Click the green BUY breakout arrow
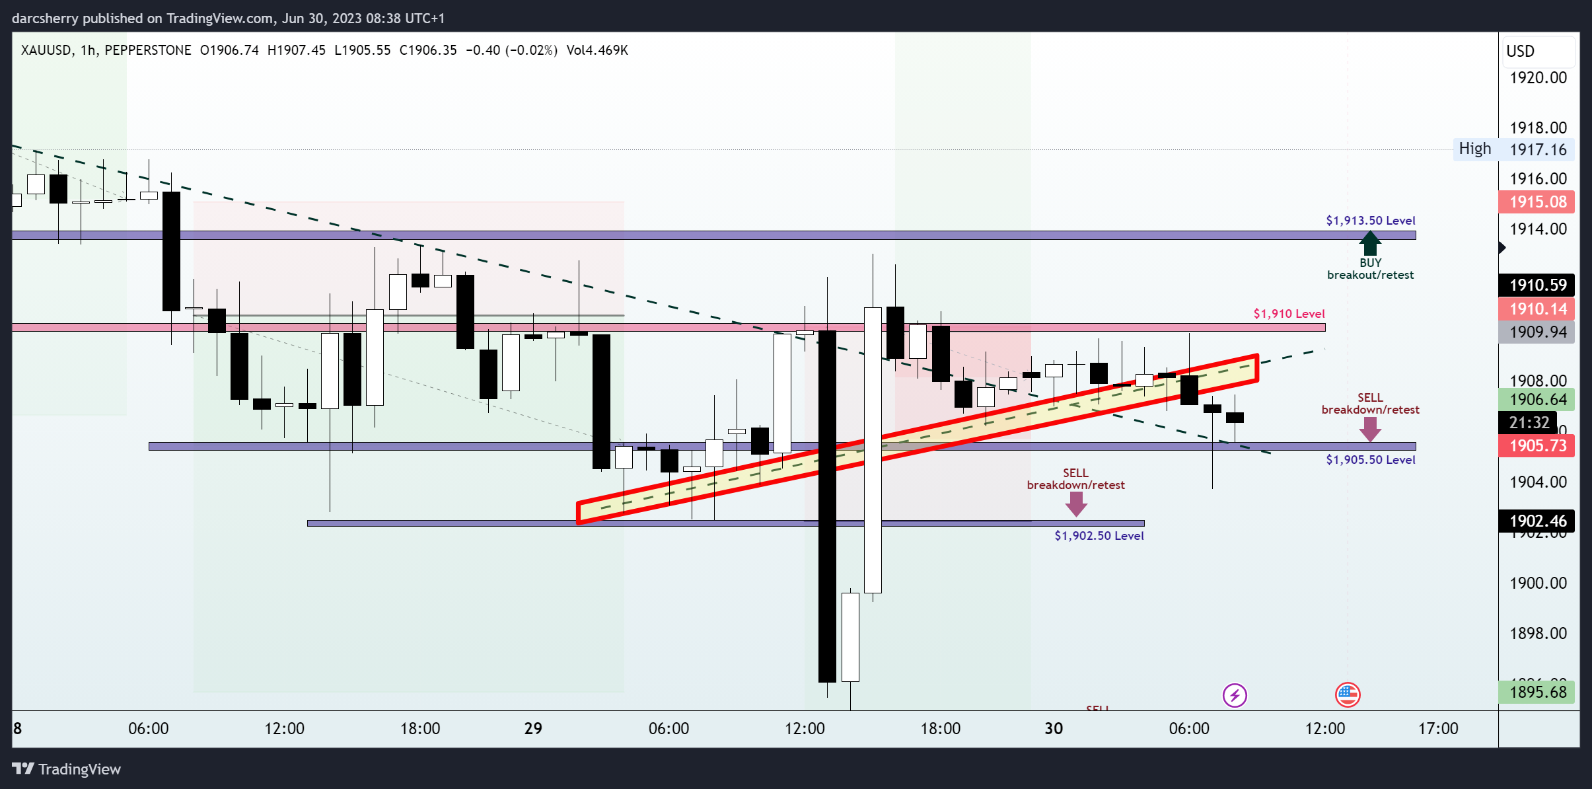1592x789 pixels. tap(1370, 243)
